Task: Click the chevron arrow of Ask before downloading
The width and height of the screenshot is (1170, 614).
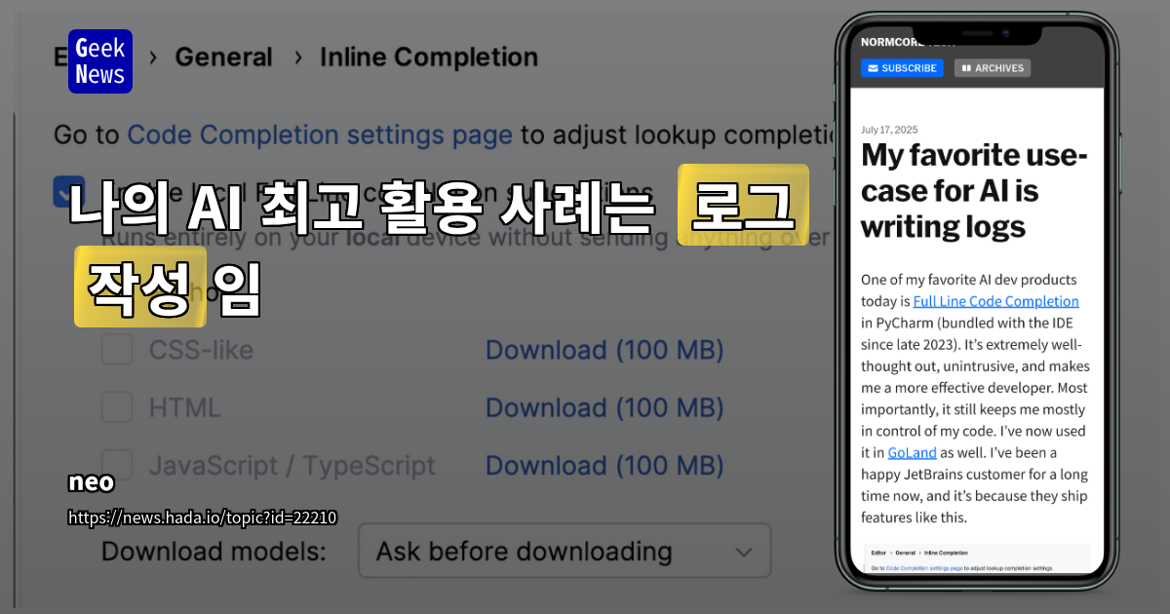Action: coord(744,552)
